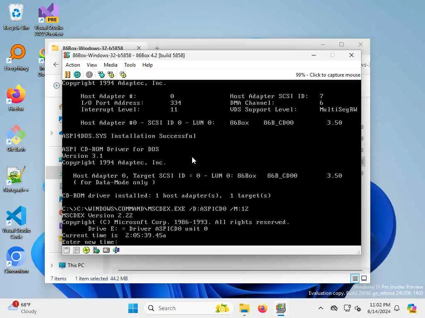This screenshot has height=318, width=425.
Task: Show hidden system tray icons
Action: (321, 308)
